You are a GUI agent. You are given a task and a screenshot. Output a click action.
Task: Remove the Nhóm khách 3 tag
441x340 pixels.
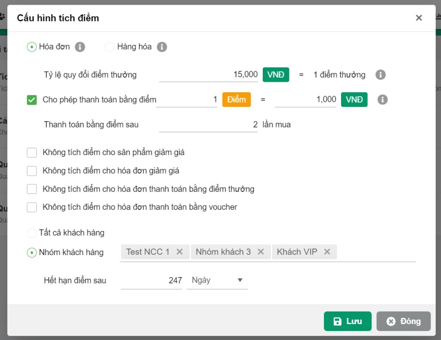[261, 252]
